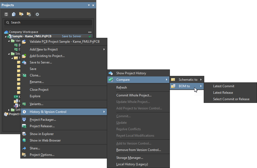Image resolution: width=257 pixels, height=168 pixels.
Task: Click inside the Search field
Action: point(49,22)
